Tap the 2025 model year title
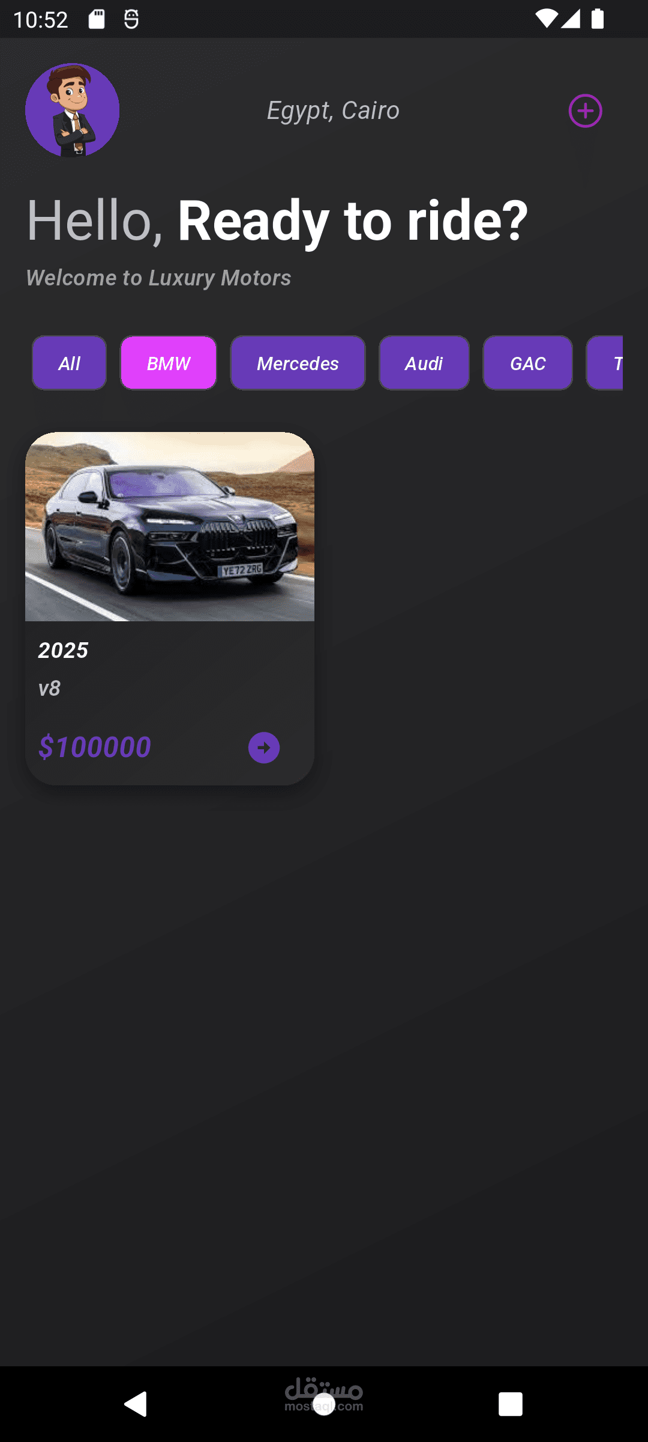The width and height of the screenshot is (648, 1442). [x=63, y=650]
